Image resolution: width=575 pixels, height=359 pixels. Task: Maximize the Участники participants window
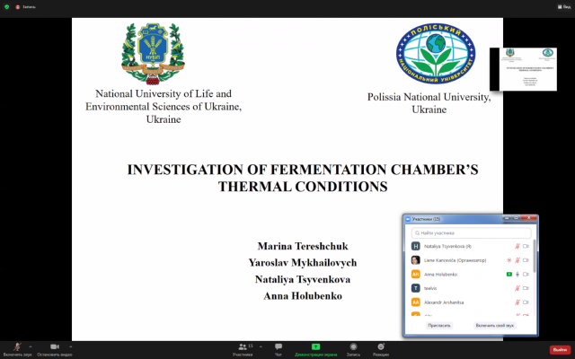[x=516, y=218]
